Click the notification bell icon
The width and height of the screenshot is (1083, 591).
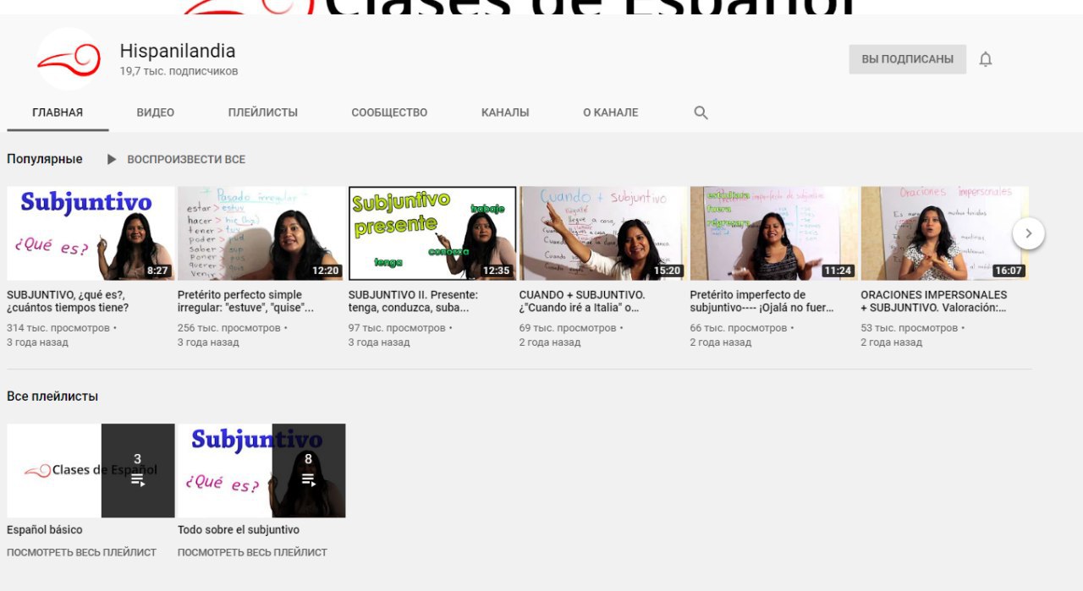click(986, 59)
